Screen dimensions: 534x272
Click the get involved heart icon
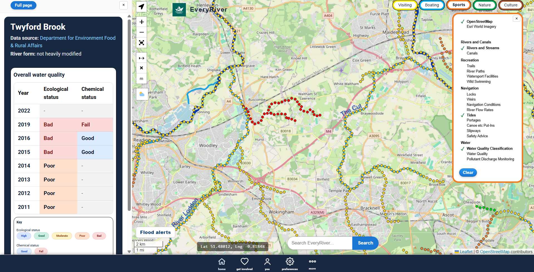coord(244,263)
